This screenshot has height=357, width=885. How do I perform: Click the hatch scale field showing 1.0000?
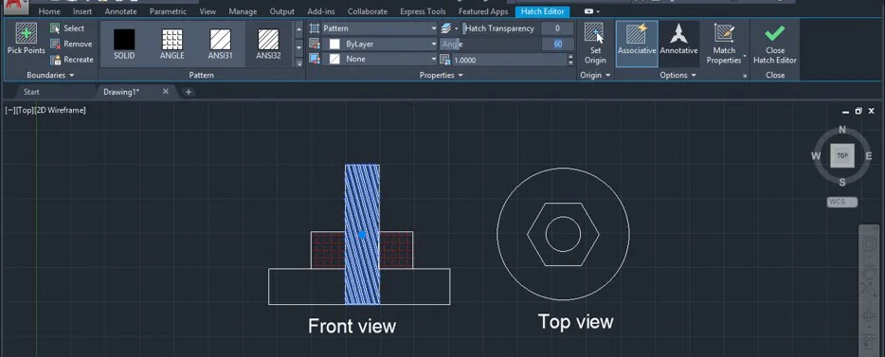pyautogui.click(x=509, y=60)
